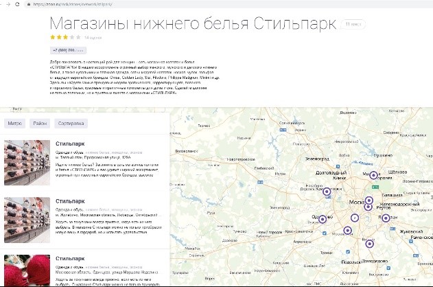The width and height of the screenshot is (433, 287).
Task: Click the '11 мест' places badge
Action: (353, 24)
